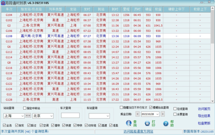Click inside the 车次查询 input field

click(x=70, y=115)
